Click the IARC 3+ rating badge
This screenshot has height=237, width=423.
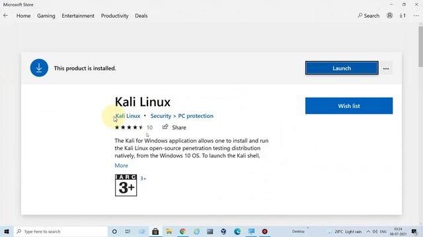[x=126, y=185]
